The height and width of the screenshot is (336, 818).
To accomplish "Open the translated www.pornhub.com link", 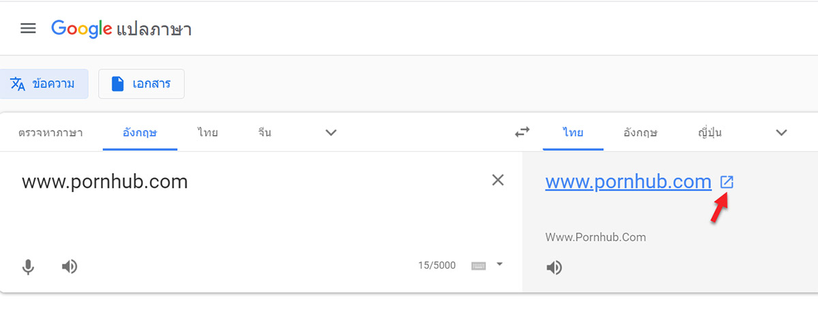I will tap(628, 182).
